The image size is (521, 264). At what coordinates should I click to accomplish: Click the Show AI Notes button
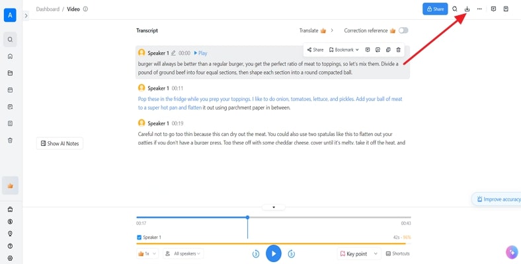(x=60, y=143)
